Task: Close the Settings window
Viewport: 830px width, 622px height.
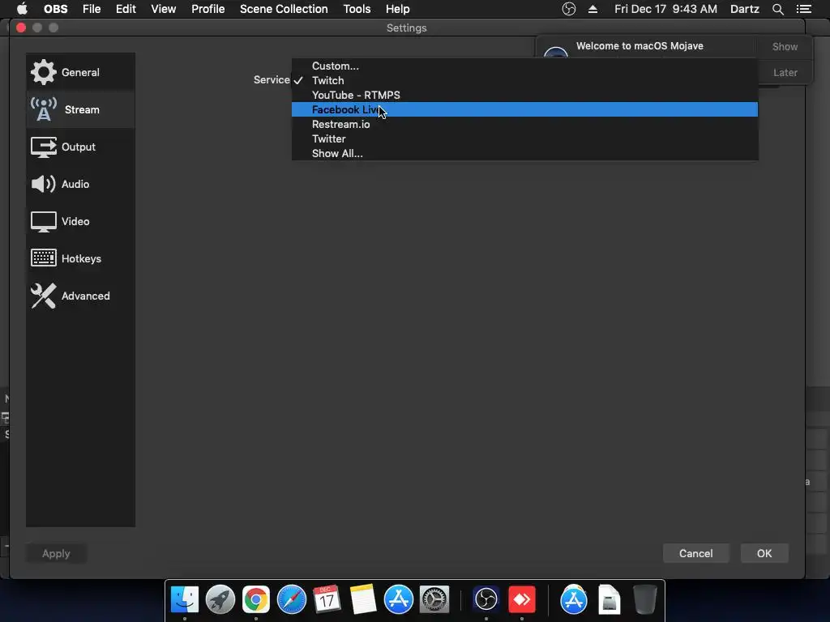Action: (x=21, y=28)
